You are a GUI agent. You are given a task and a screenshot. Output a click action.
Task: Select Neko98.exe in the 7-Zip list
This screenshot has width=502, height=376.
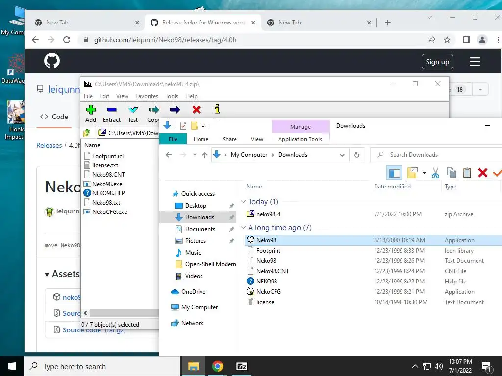click(x=107, y=184)
